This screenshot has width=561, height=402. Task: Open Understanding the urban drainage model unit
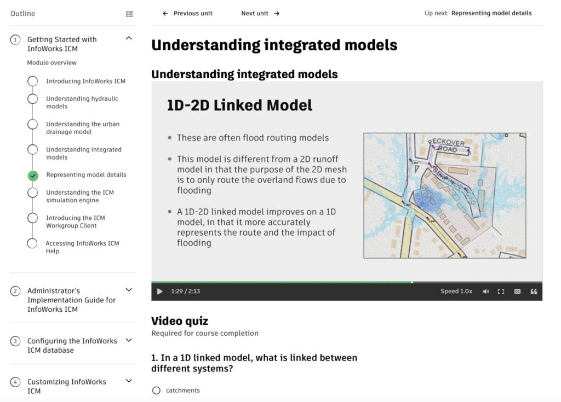(x=83, y=128)
